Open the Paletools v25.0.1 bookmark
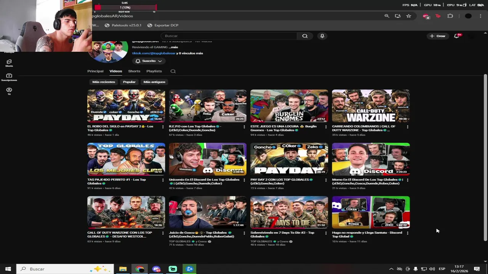488x274 pixels. click(123, 25)
